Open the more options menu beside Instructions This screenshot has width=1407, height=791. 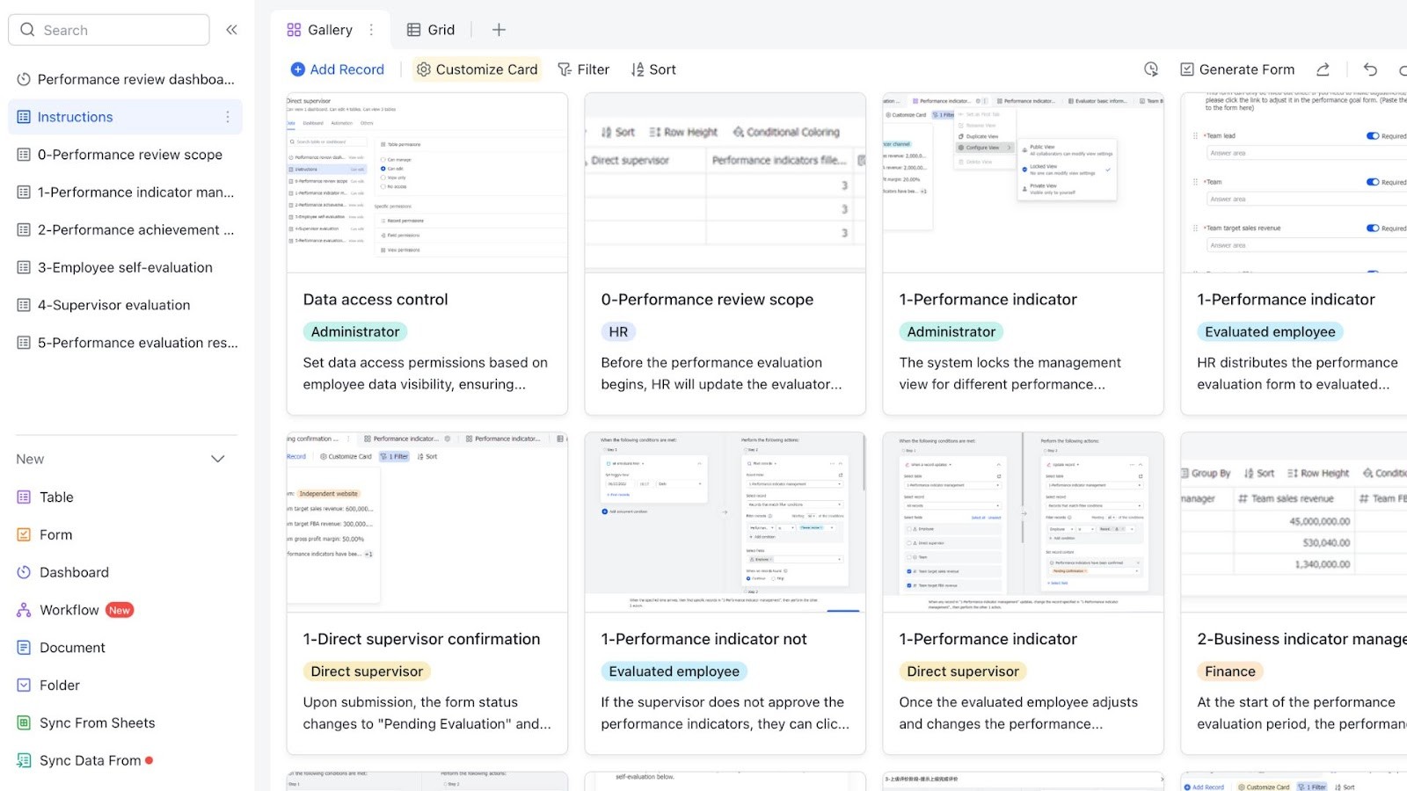click(x=228, y=116)
